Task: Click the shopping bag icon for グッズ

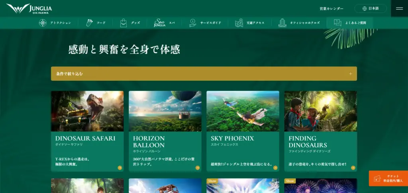Action: [x=124, y=23]
